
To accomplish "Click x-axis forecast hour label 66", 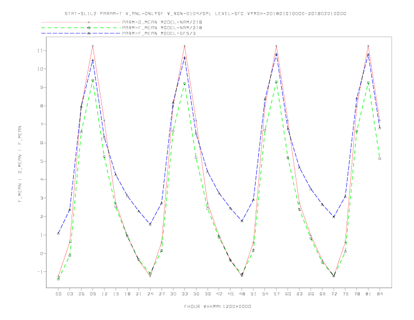I will 311,294.
